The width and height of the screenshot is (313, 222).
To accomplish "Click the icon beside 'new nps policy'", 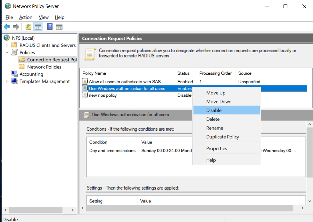I will coord(85,95).
